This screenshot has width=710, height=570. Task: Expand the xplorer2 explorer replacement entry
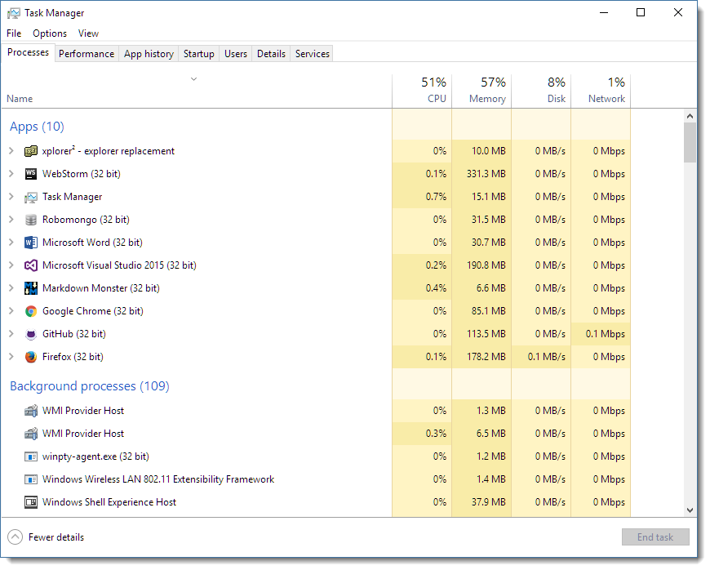click(x=12, y=150)
